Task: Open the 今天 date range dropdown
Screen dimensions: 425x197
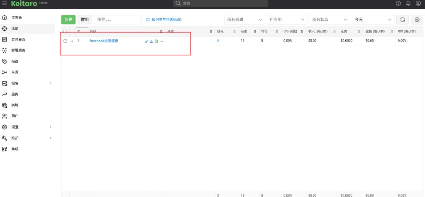Action: (x=373, y=19)
